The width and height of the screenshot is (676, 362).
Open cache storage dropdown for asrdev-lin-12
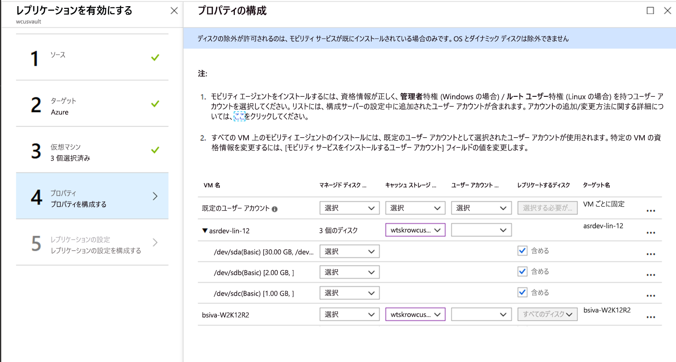pyautogui.click(x=415, y=230)
